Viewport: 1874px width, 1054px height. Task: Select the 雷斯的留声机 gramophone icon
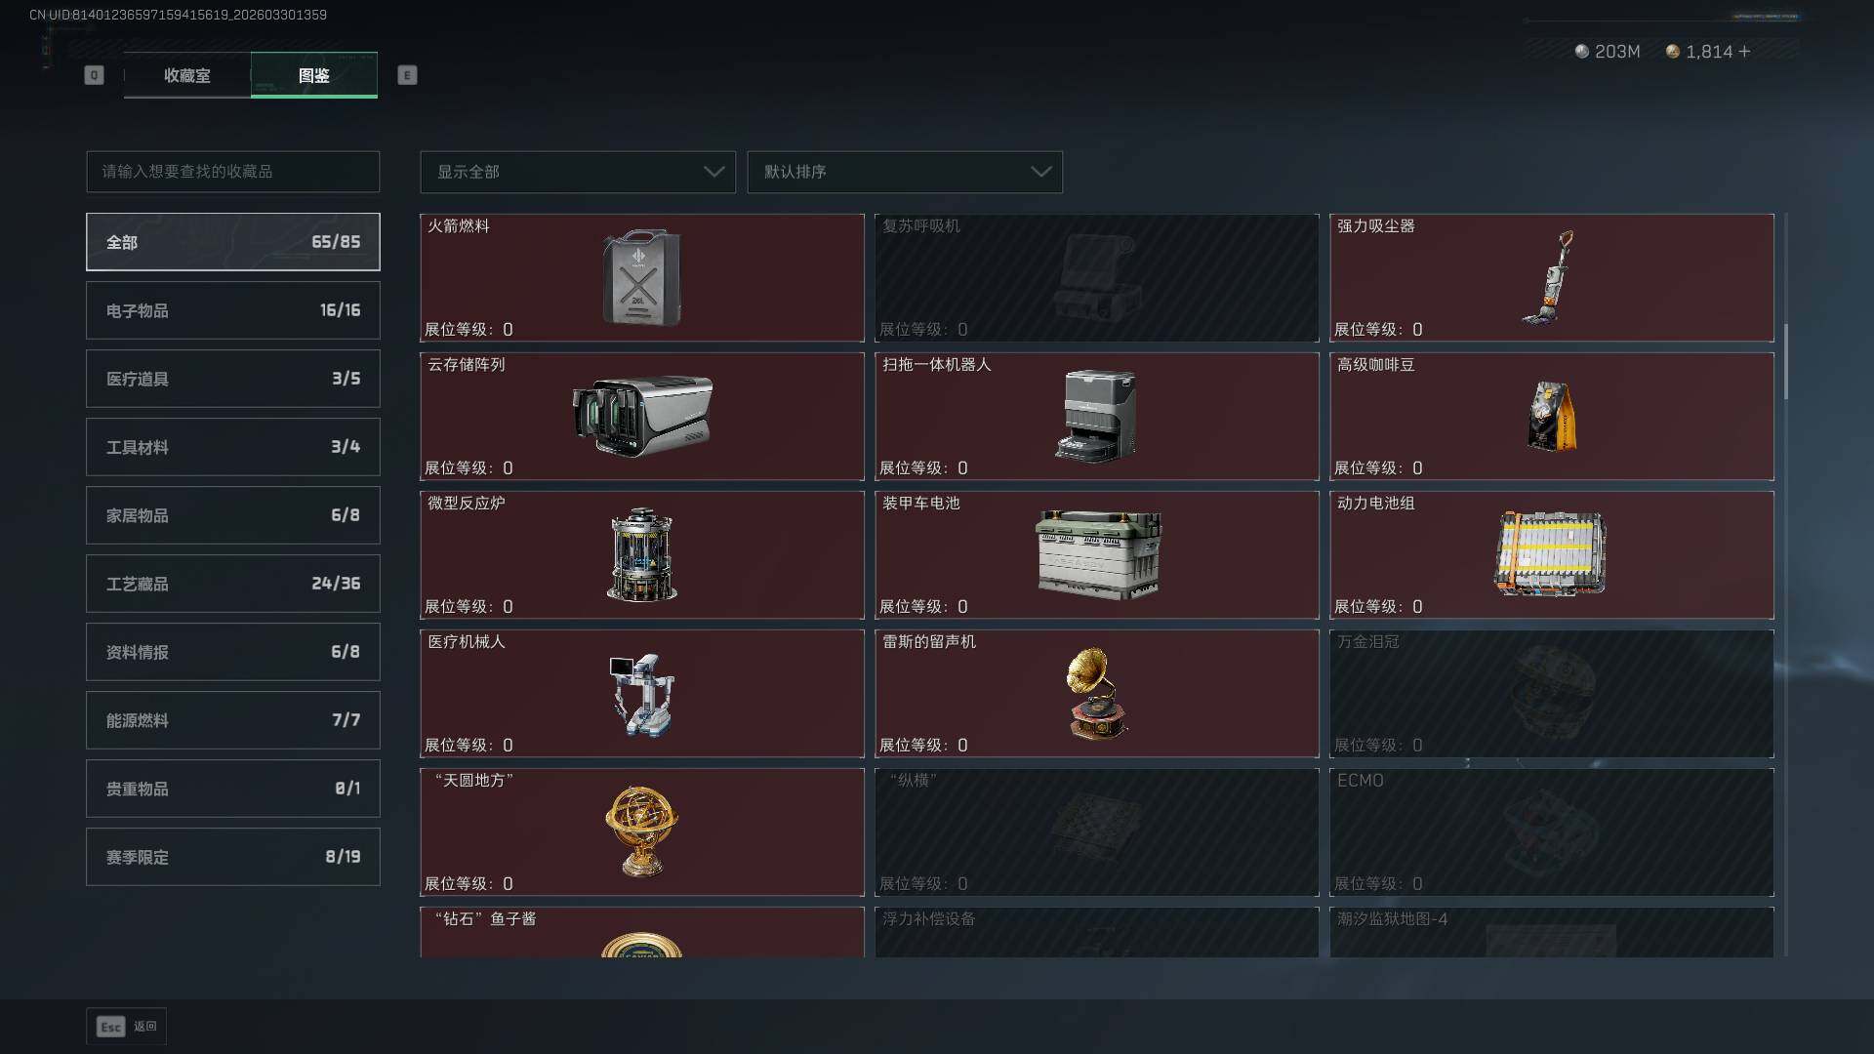pos(1095,693)
